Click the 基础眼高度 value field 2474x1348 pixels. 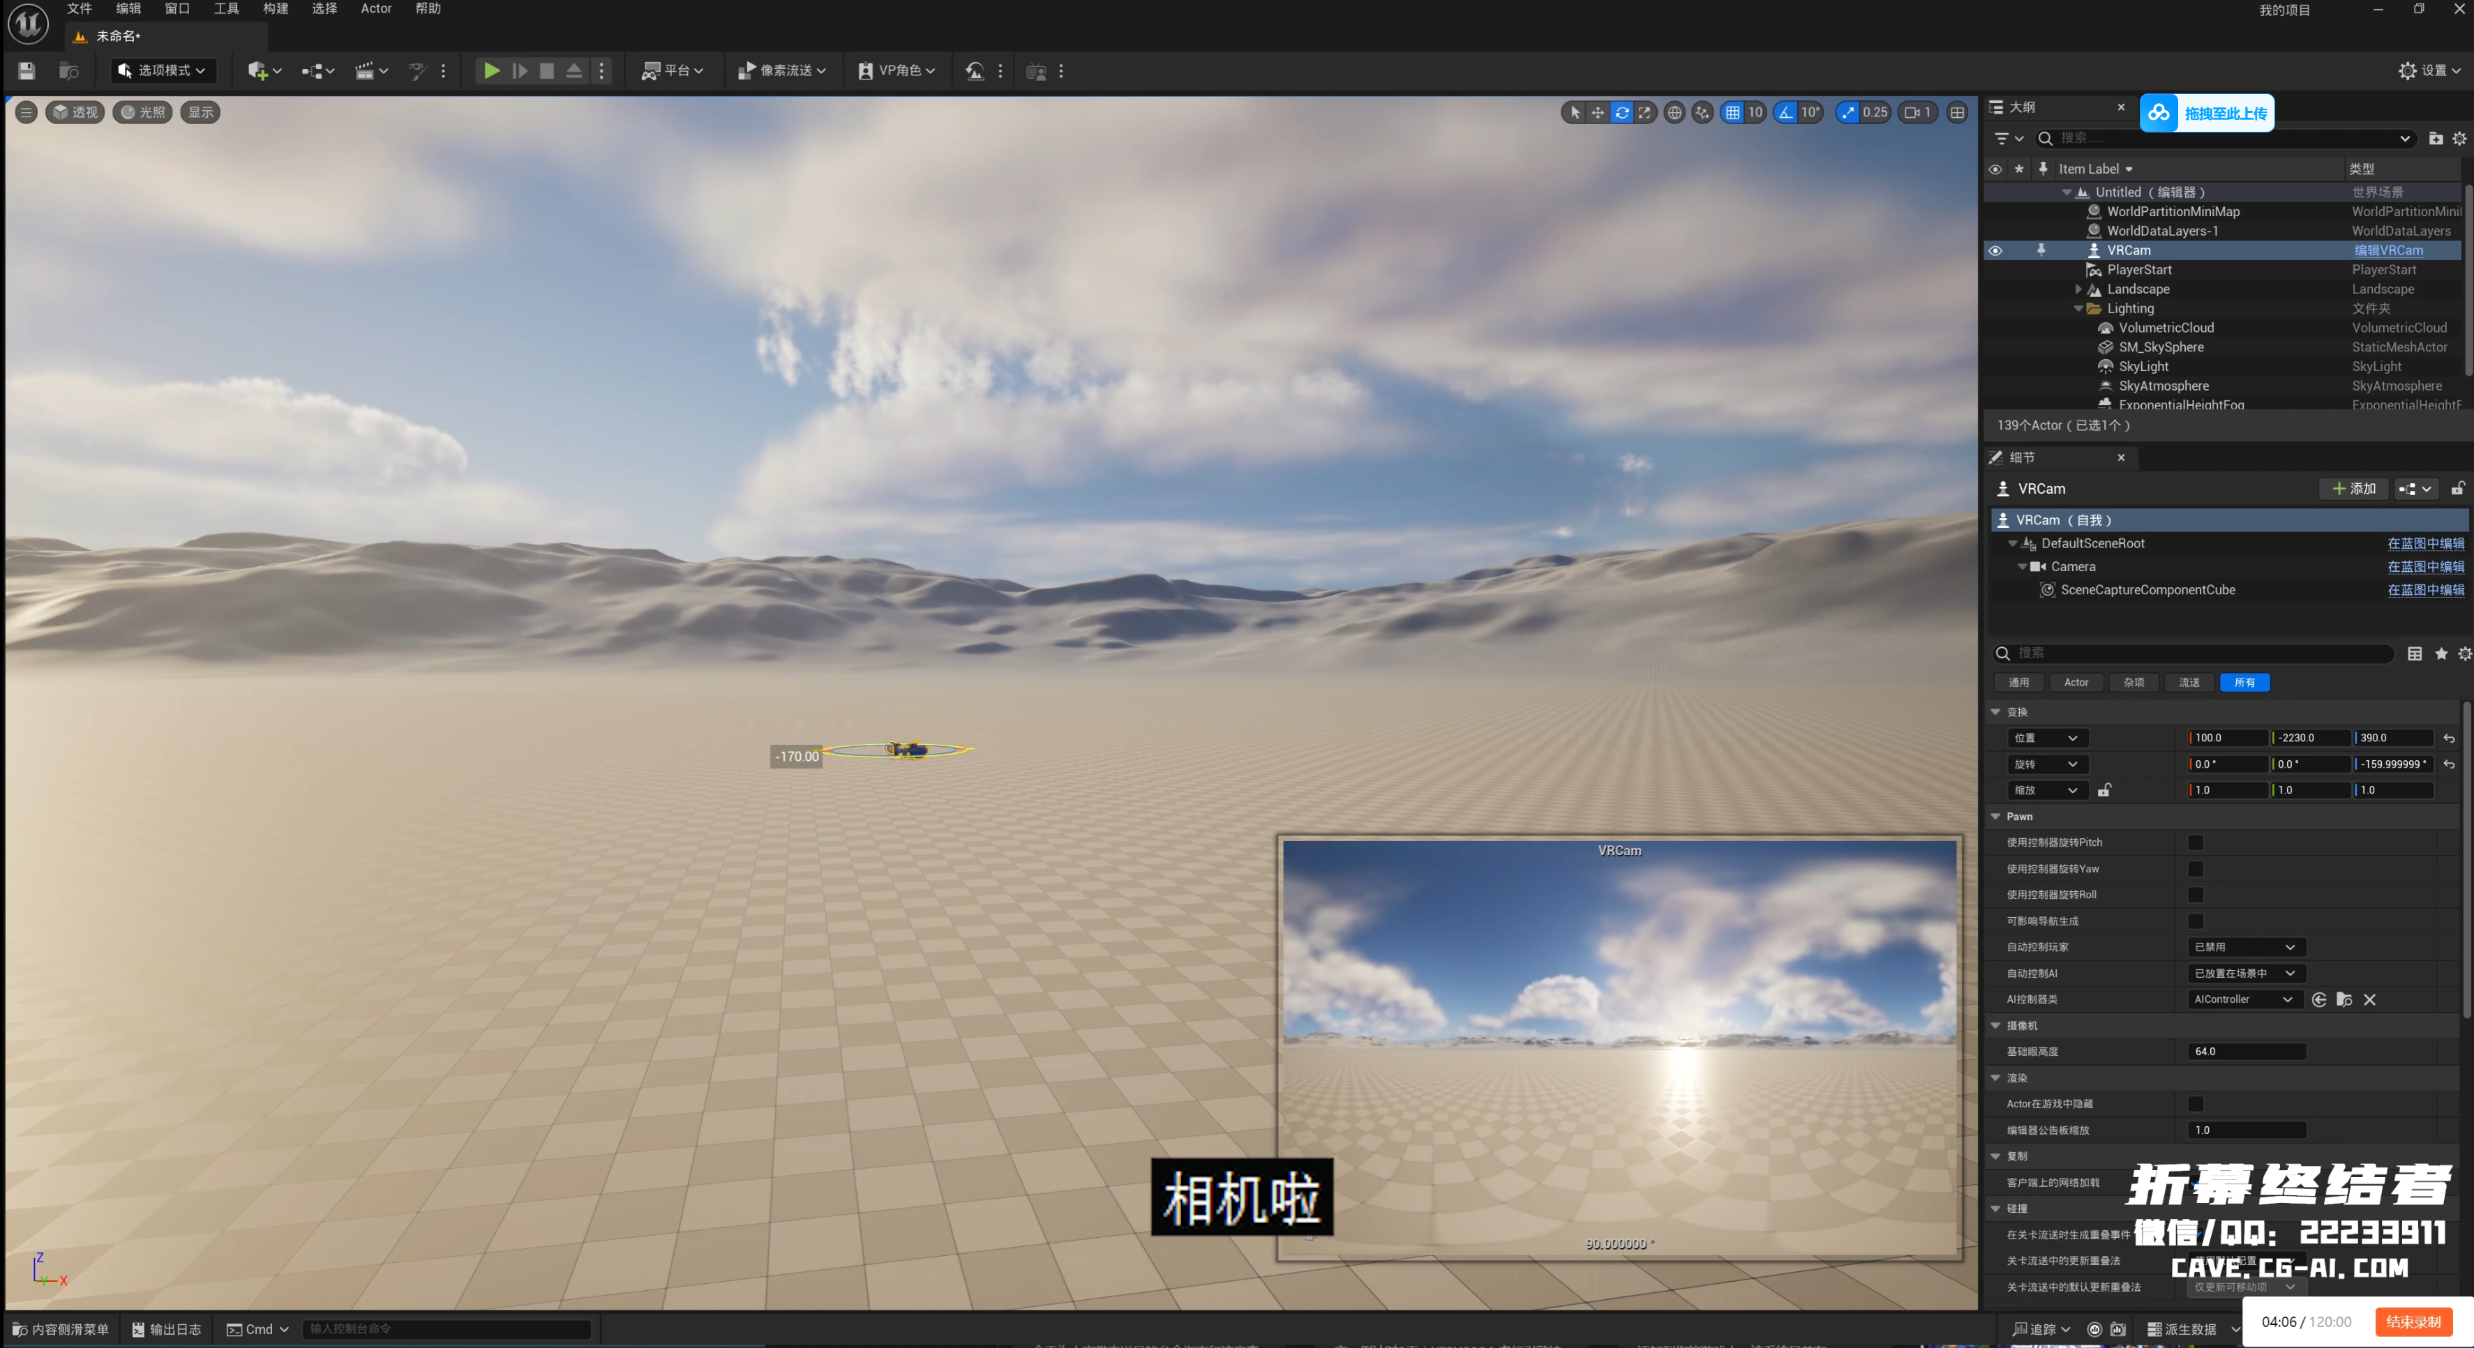2247,1052
